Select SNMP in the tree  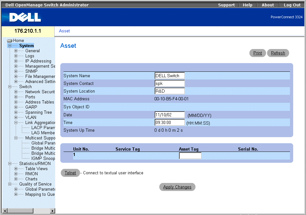pos(31,71)
